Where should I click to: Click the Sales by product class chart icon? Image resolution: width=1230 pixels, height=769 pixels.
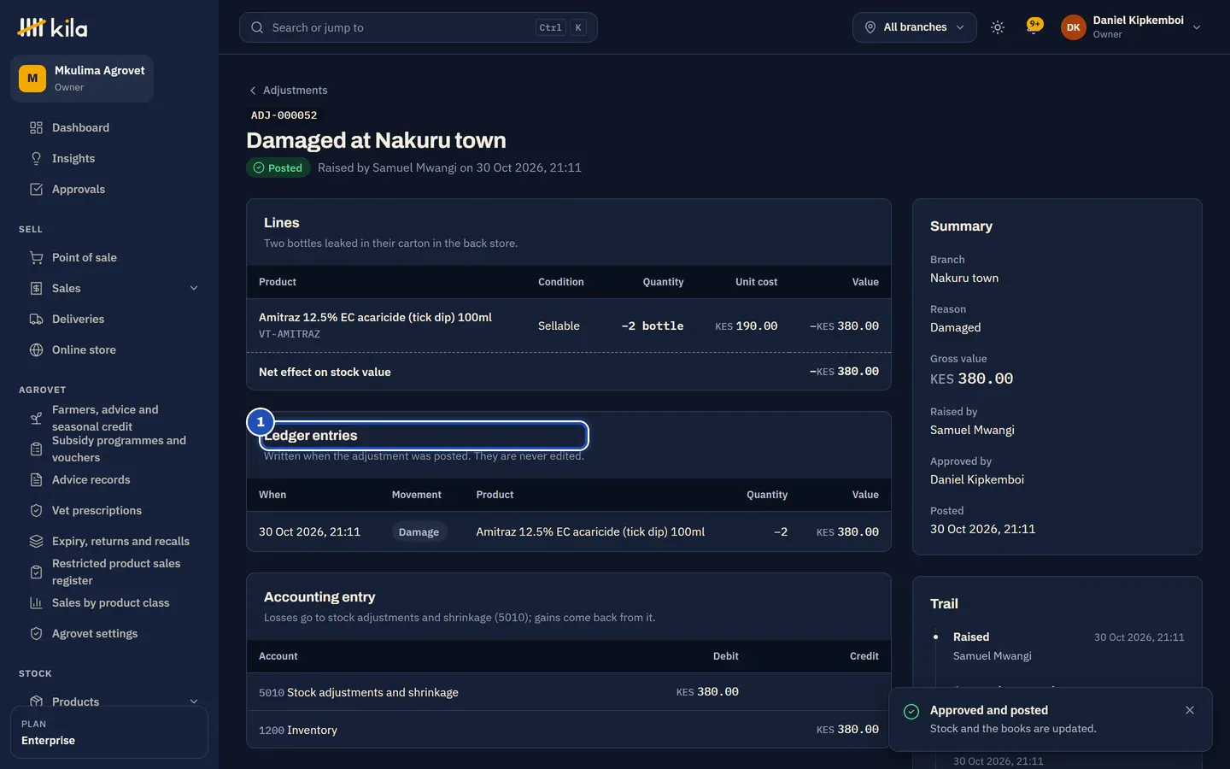click(36, 603)
